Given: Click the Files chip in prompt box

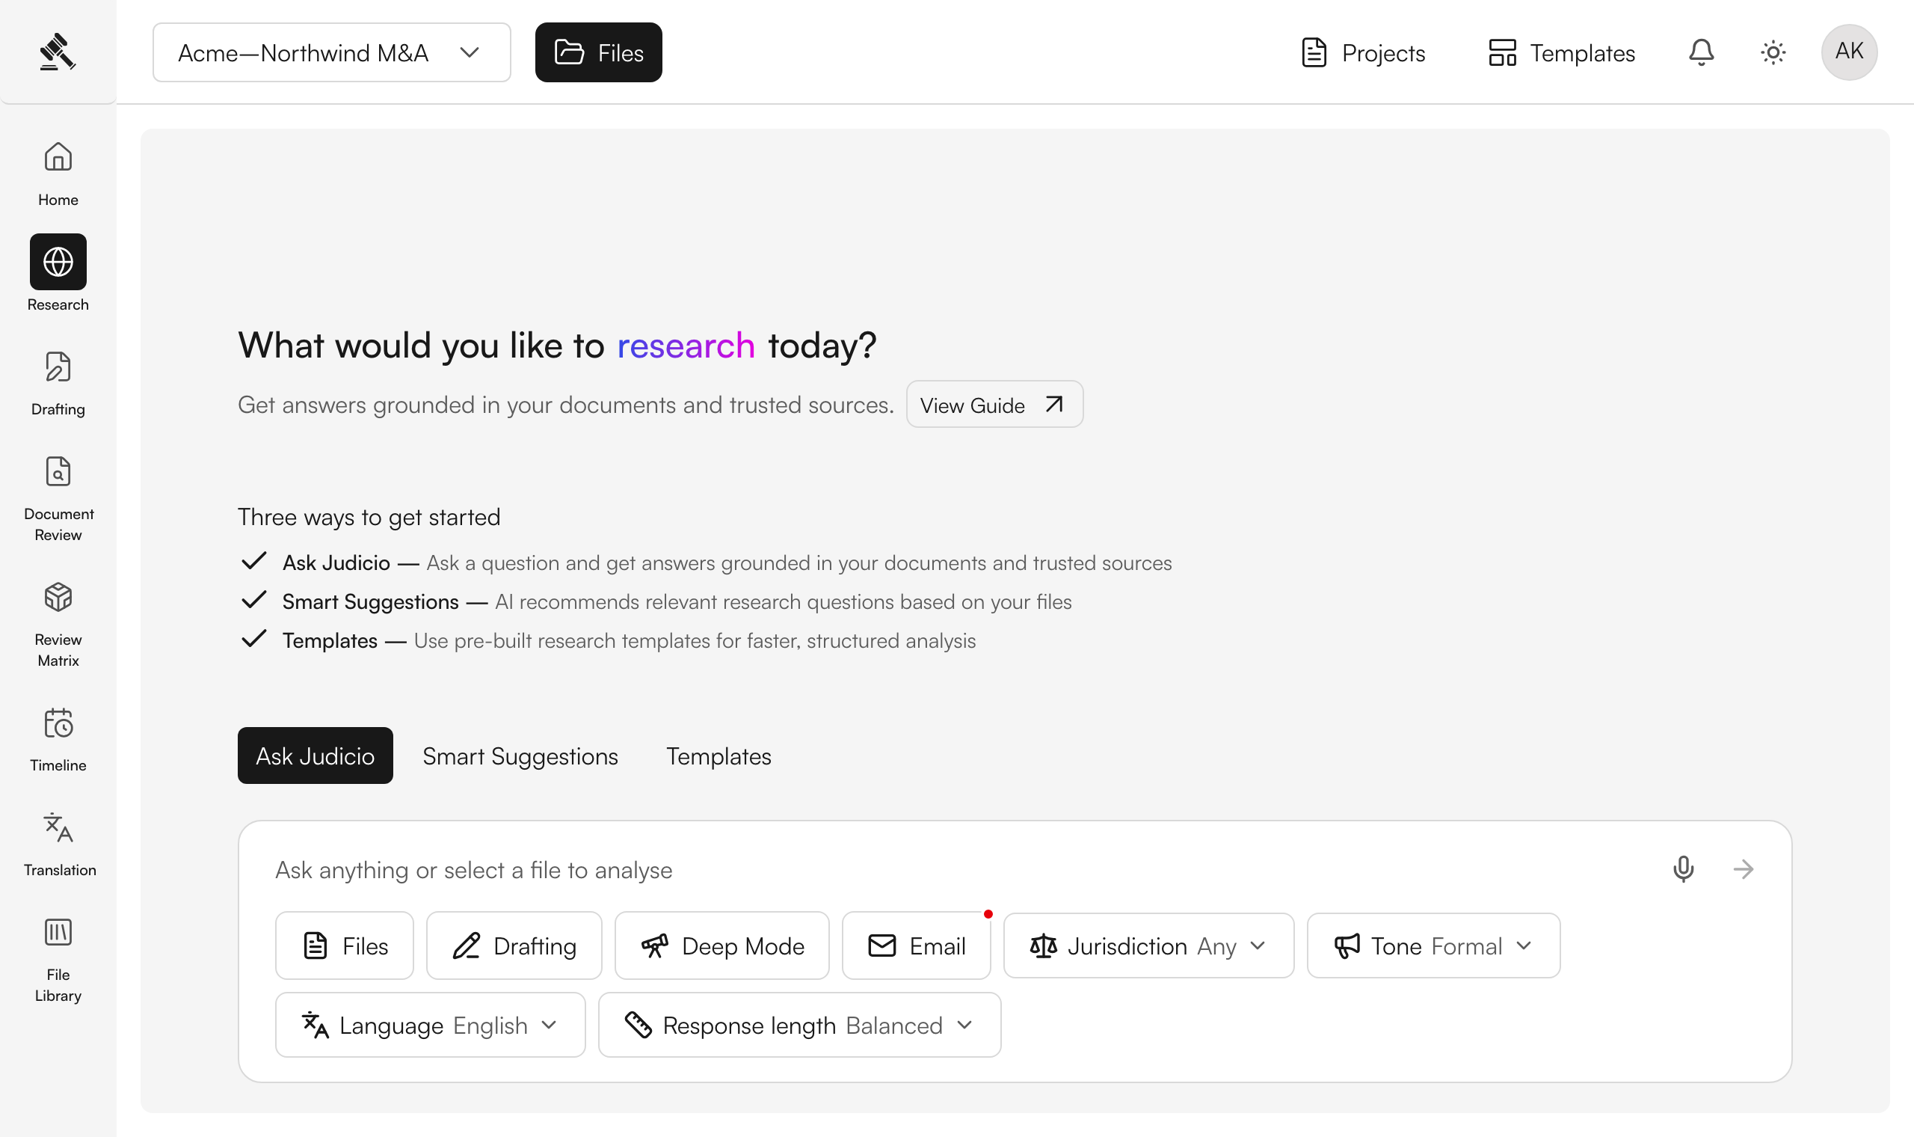Looking at the screenshot, I should pyautogui.click(x=345, y=946).
